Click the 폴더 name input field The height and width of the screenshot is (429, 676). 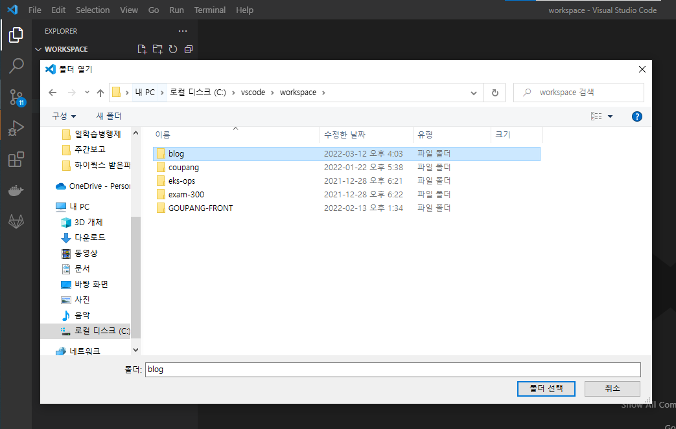pos(393,369)
